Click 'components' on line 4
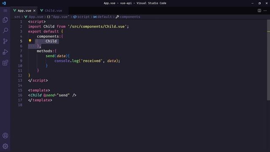The width and height of the screenshot is (270, 152). [48, 36]
